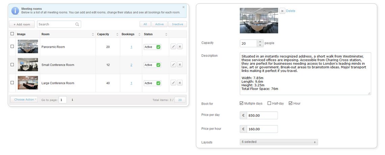Click x icon beside room photo Delete
The height and width of the screenshot is (155, 385).
[x=282, y=11]
